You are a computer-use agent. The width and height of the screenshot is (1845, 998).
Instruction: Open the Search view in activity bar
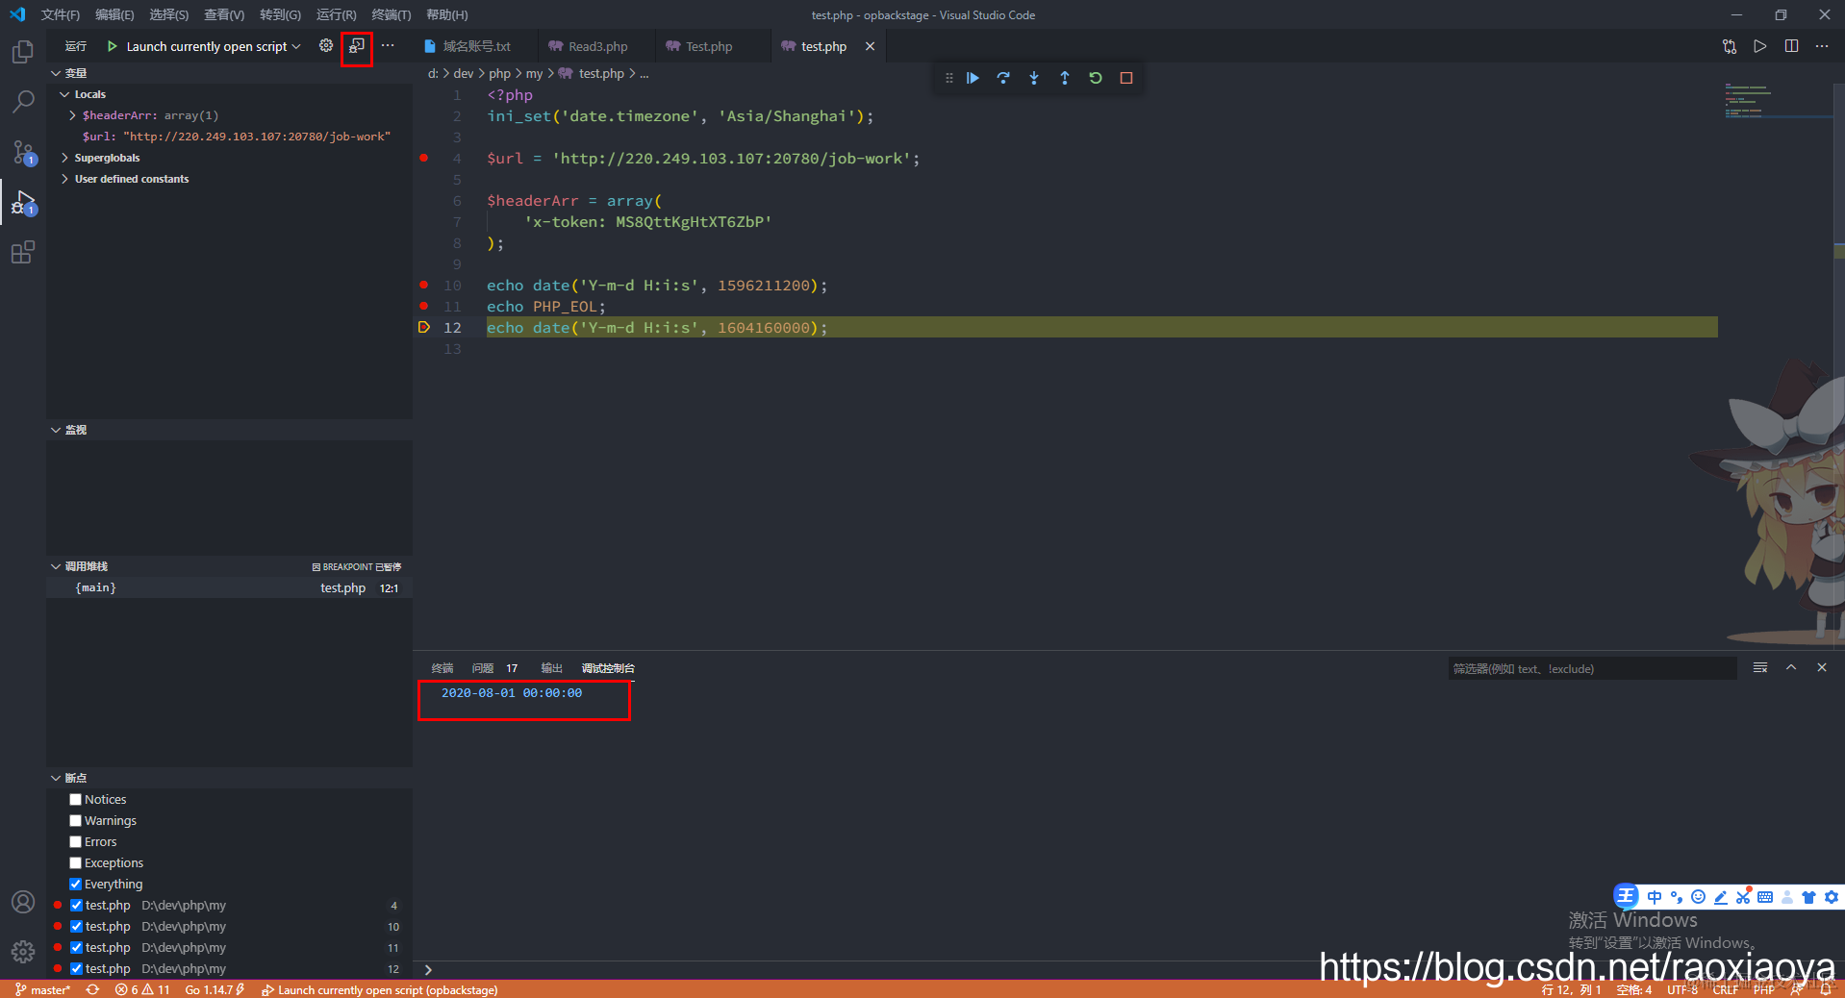(23, 102)
